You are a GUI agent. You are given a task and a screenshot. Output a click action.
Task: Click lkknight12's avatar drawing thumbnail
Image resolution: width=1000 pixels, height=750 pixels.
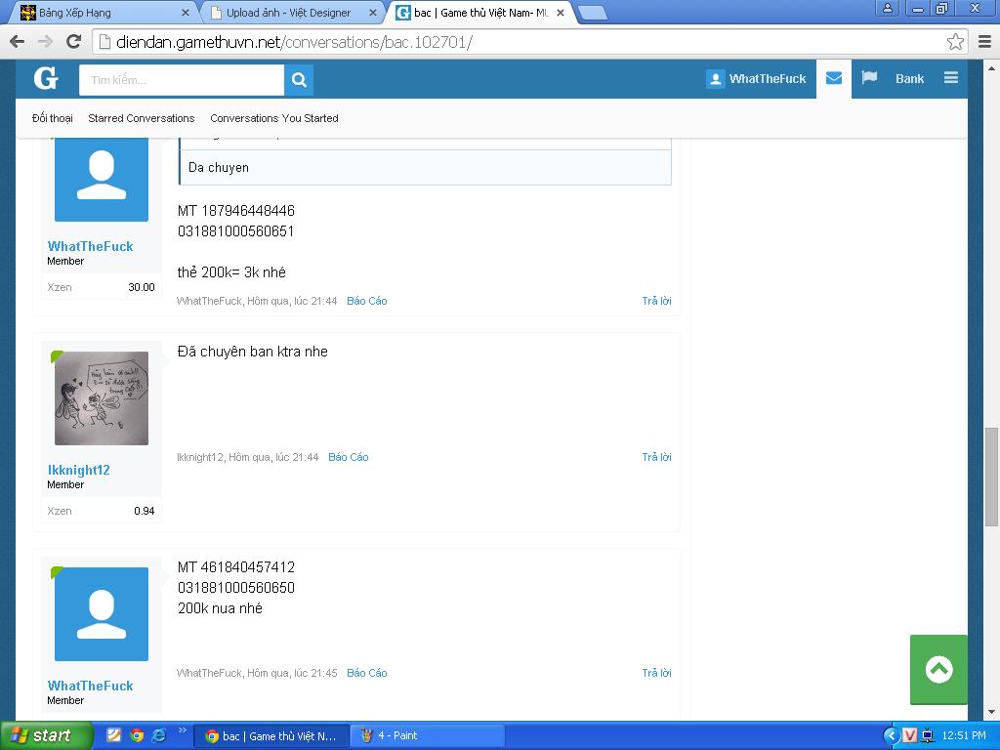102,398
